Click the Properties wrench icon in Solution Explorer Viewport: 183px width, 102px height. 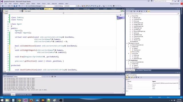[147, 11]
